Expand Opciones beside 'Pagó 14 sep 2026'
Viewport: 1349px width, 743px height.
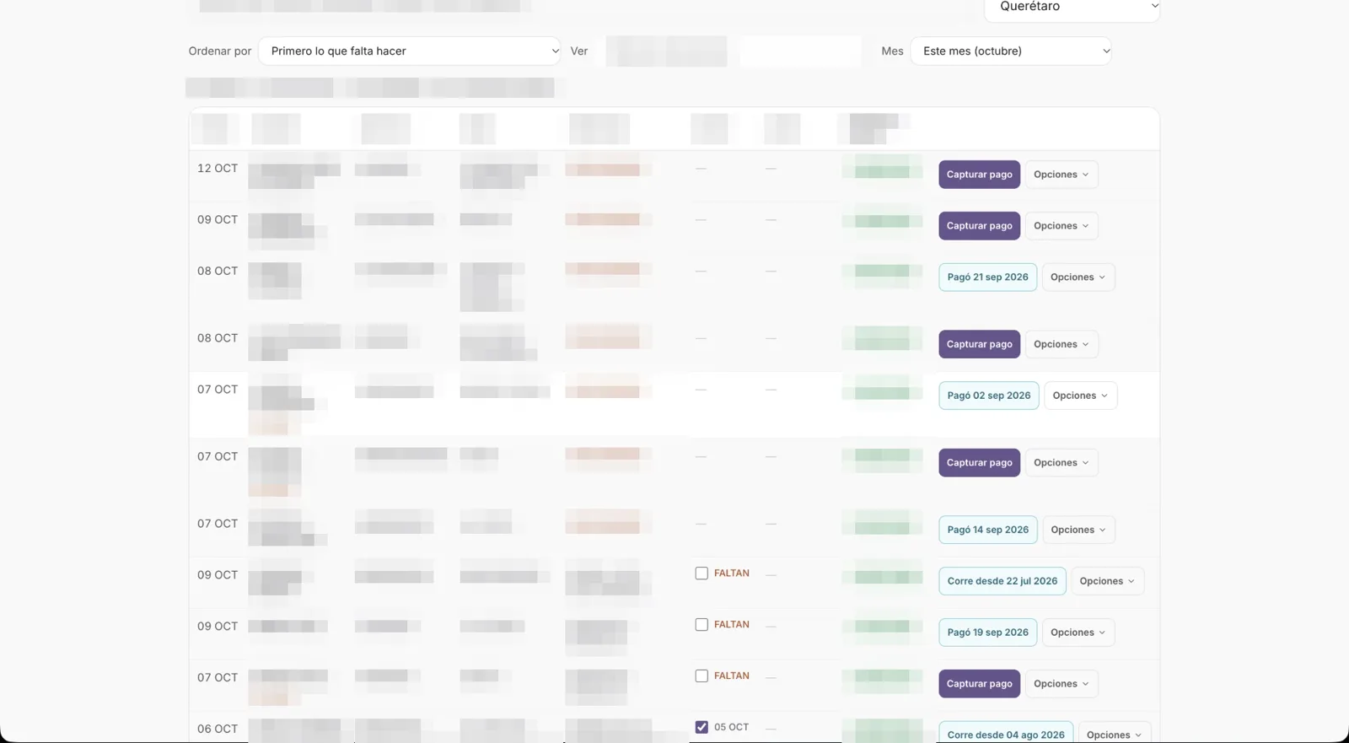point(1079,530)
